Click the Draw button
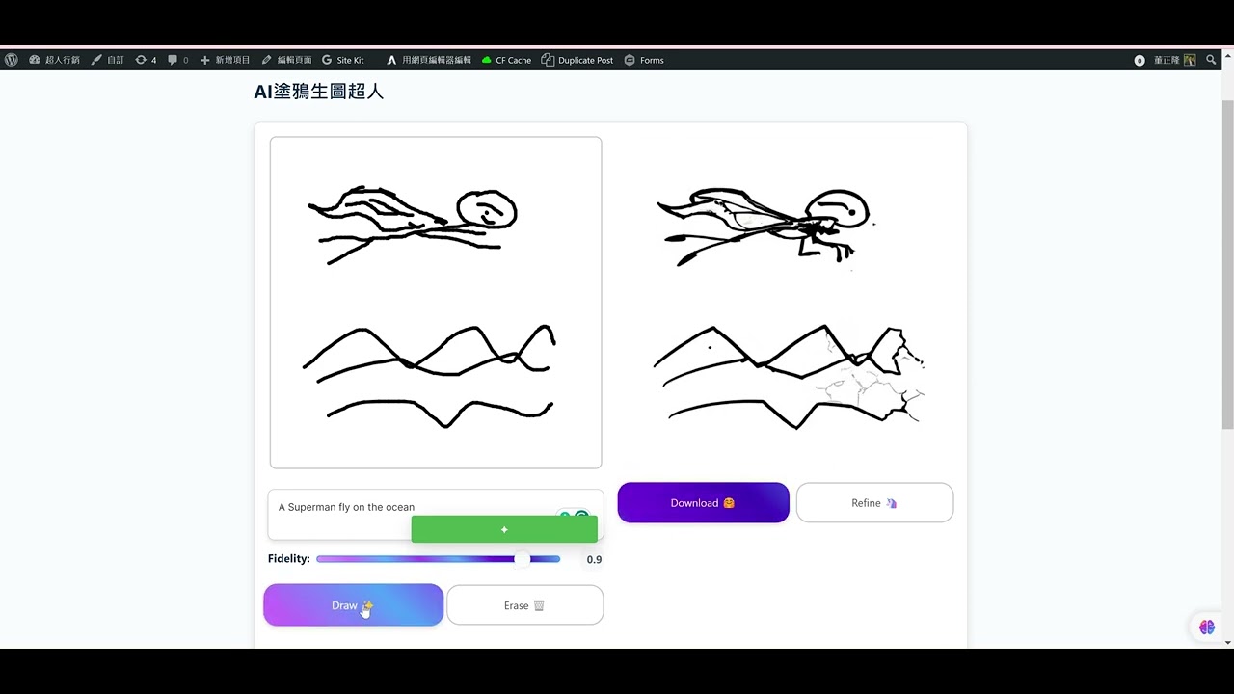 [x=354, y=605]
